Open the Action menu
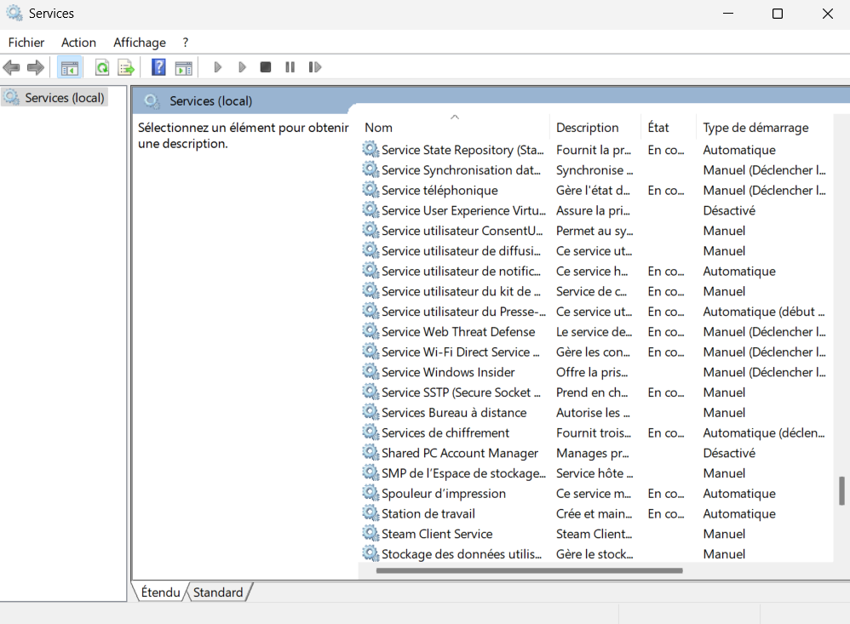The image size is (850, 624). (x=78, y=43)
